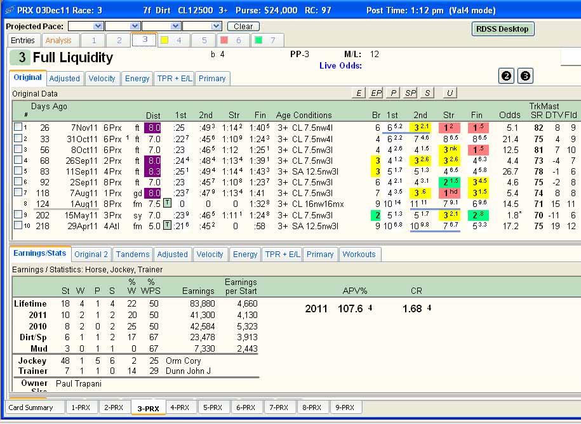Click the purple 8.3 distance cell
This screenshot has width=581, height=424.
pyautogui.click(x=152, y=171)
